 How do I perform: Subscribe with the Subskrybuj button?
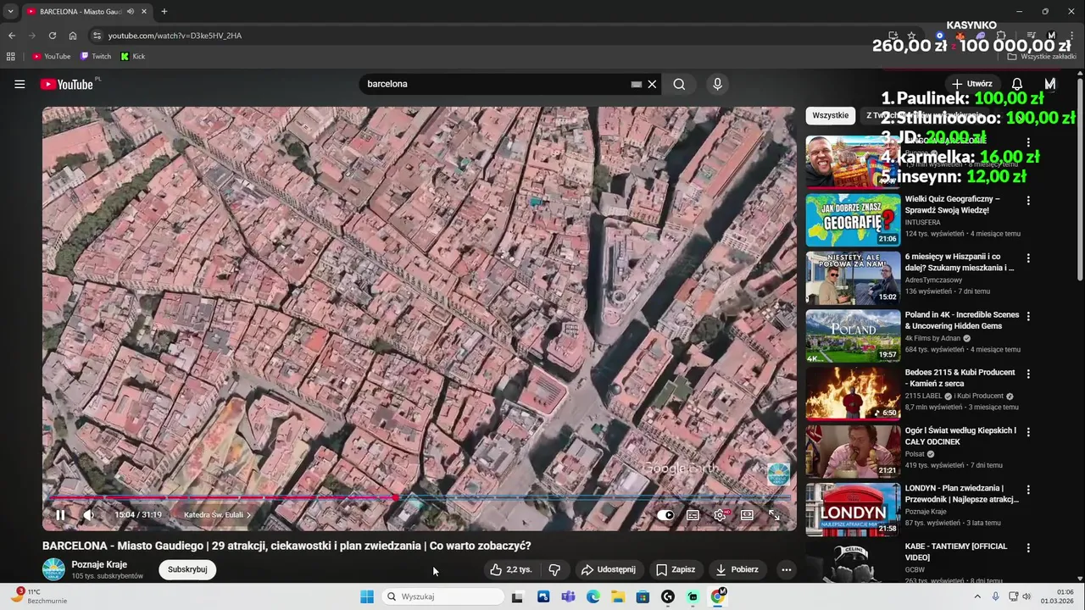187,569
